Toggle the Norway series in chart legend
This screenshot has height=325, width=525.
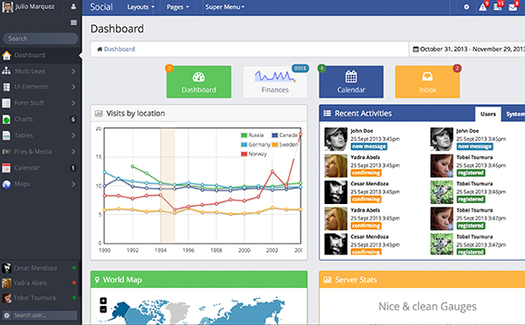(x=253, y=154)
